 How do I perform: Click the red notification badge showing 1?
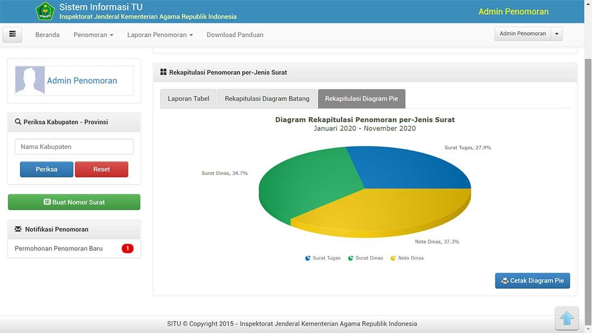tap(127, 249)
